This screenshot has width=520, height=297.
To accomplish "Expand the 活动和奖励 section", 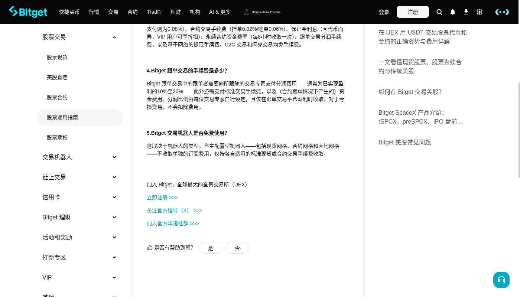I will click(x=79, y=237).
